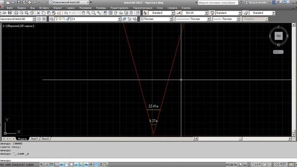The image size is (297, 167).
Task: Click the Cut scissors icon
Action: point(38,13)
